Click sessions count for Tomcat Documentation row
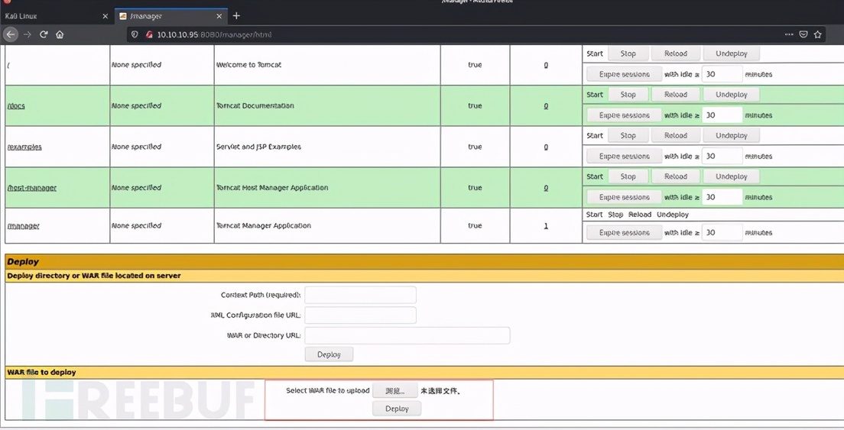The image size is (844, 430). 546,106
